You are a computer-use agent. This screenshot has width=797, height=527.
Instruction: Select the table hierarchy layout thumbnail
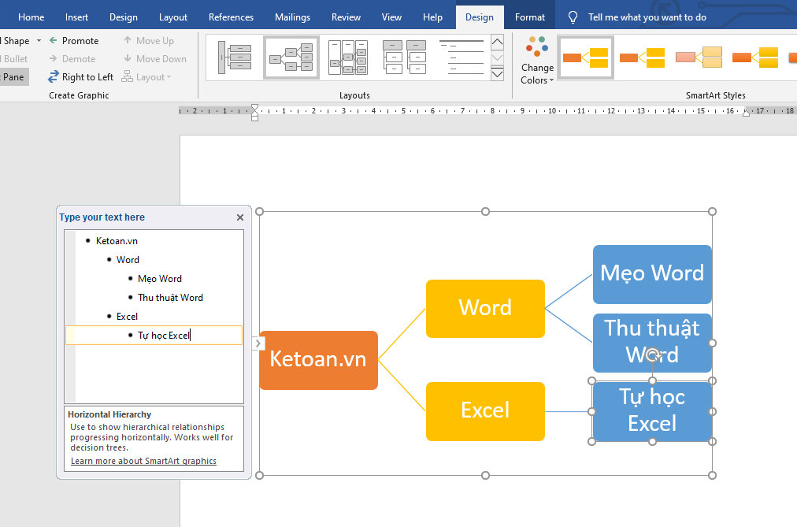[x=347, y=58]
